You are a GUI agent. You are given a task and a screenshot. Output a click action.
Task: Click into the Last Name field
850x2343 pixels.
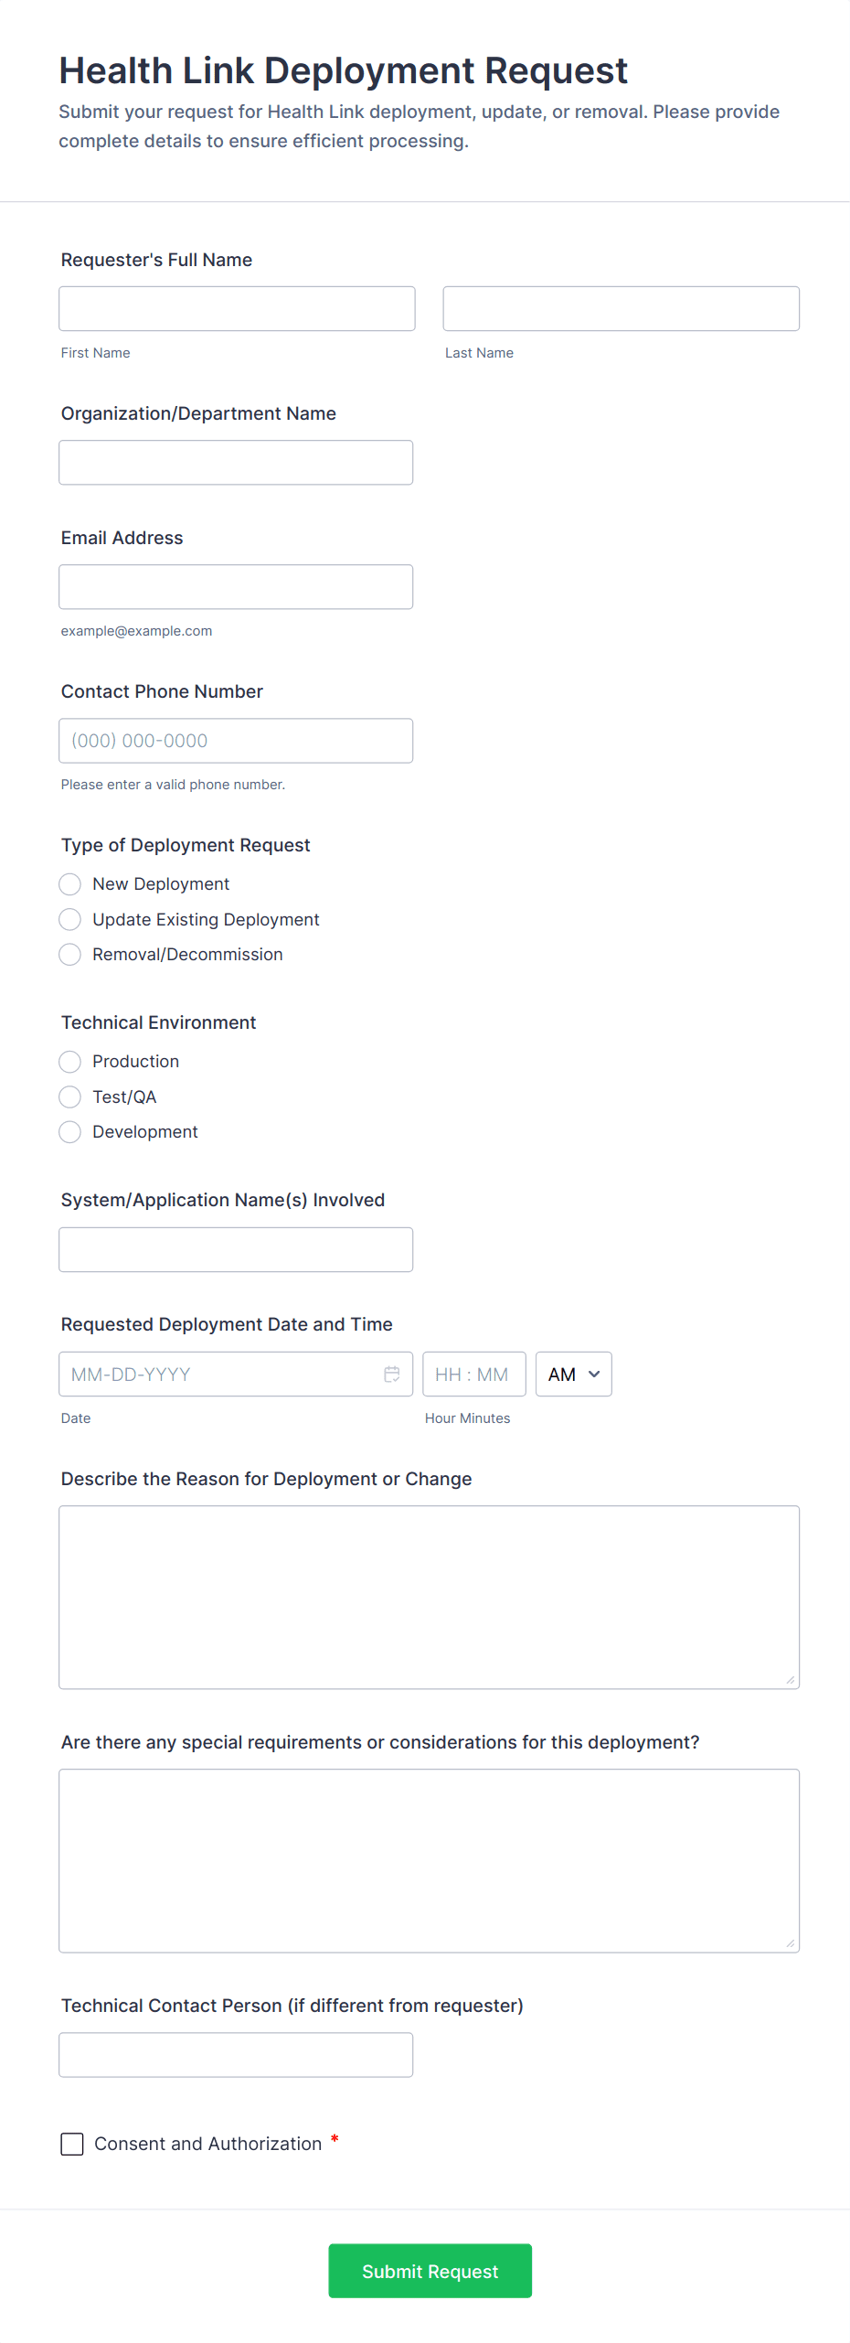(x=621, y=309)
